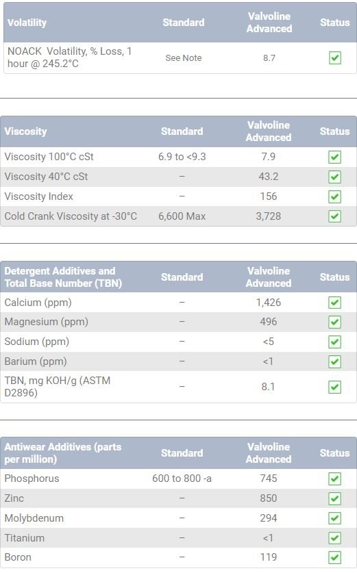
Task: Click the Titanium status checkmark
Action: (x=334, y=538)
